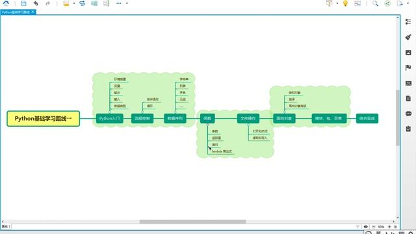
Task: Expand the arrow beside the three-dots button
Action: click(127, 3)
